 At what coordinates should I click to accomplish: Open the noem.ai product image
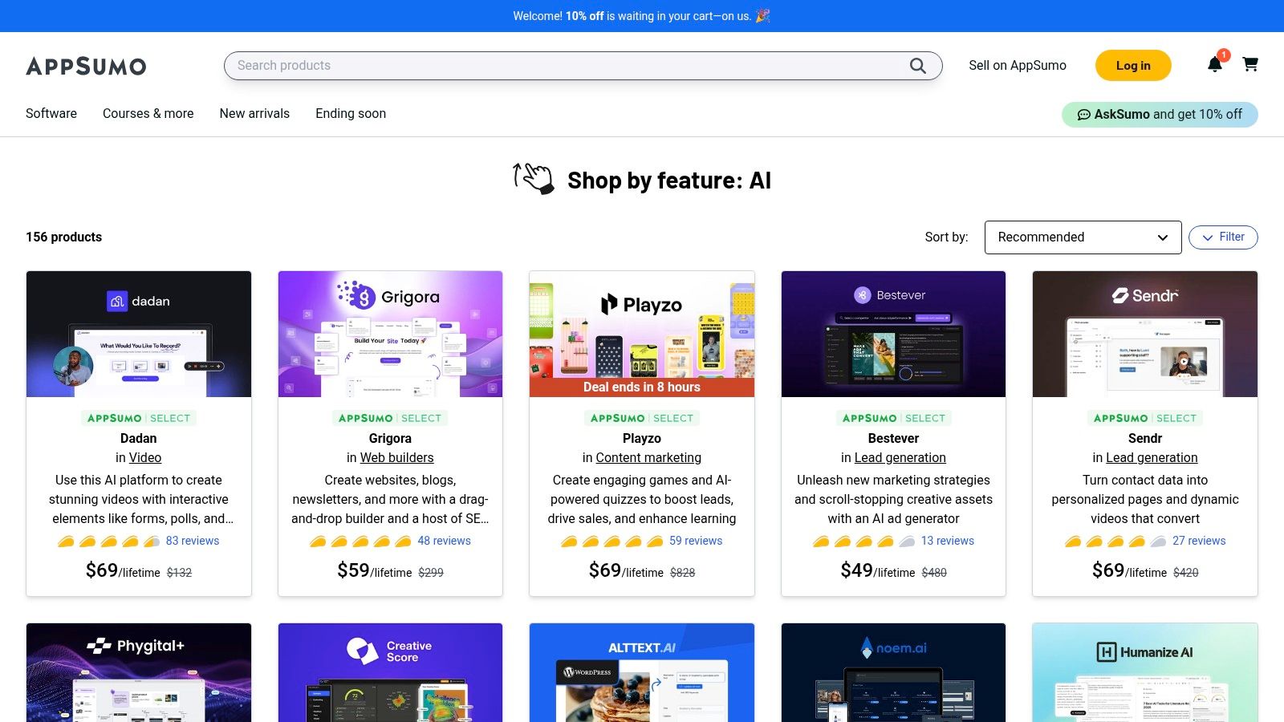tap(893, 672)
